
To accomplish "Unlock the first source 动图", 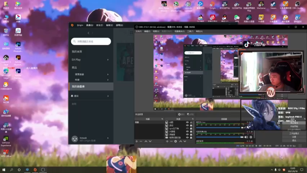I will coord(191,122).
